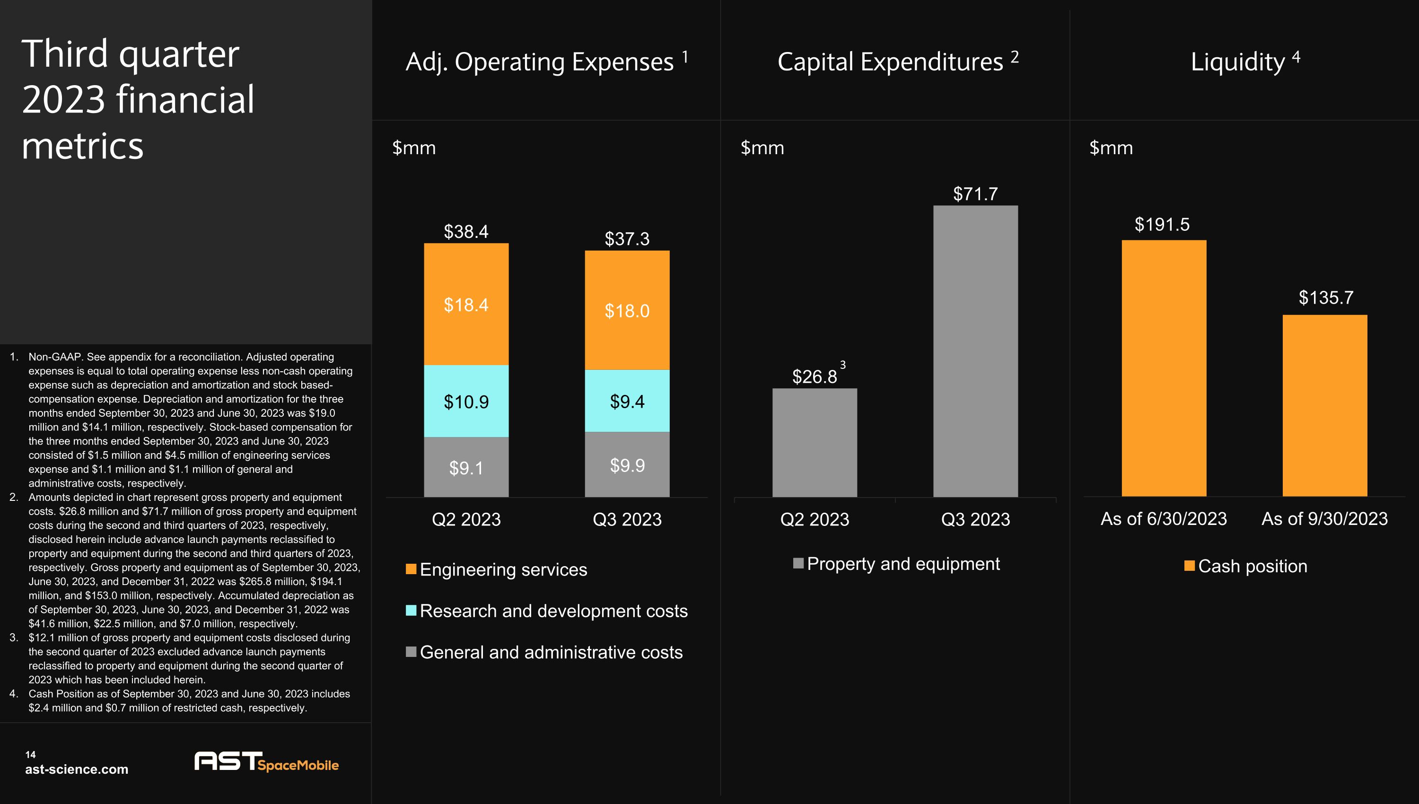Viewport: 1419px width, 804px height.
Task: Click the Property and equipment legend swatch
Action: 798,563
